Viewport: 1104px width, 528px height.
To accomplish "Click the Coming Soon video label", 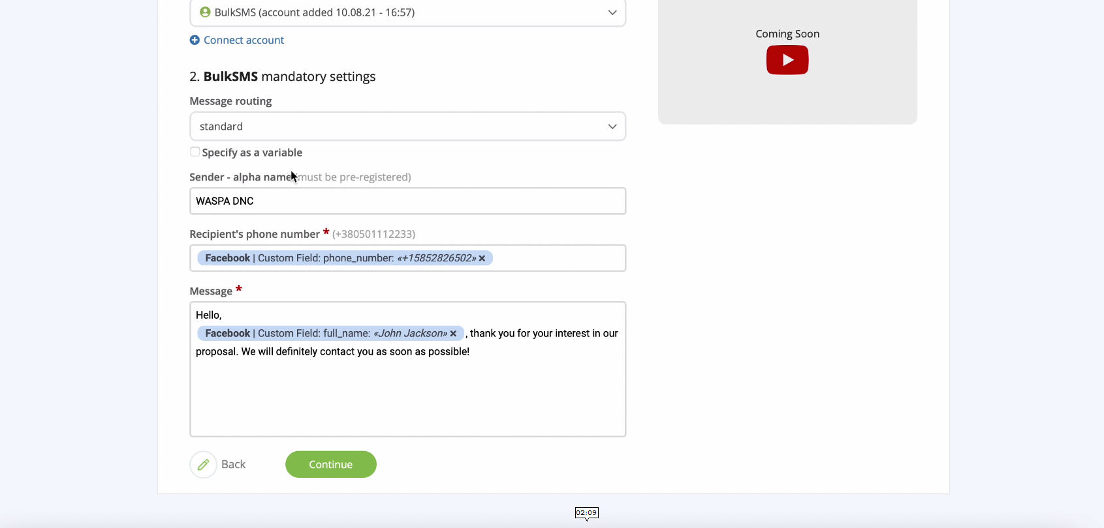I will (787, 34).
